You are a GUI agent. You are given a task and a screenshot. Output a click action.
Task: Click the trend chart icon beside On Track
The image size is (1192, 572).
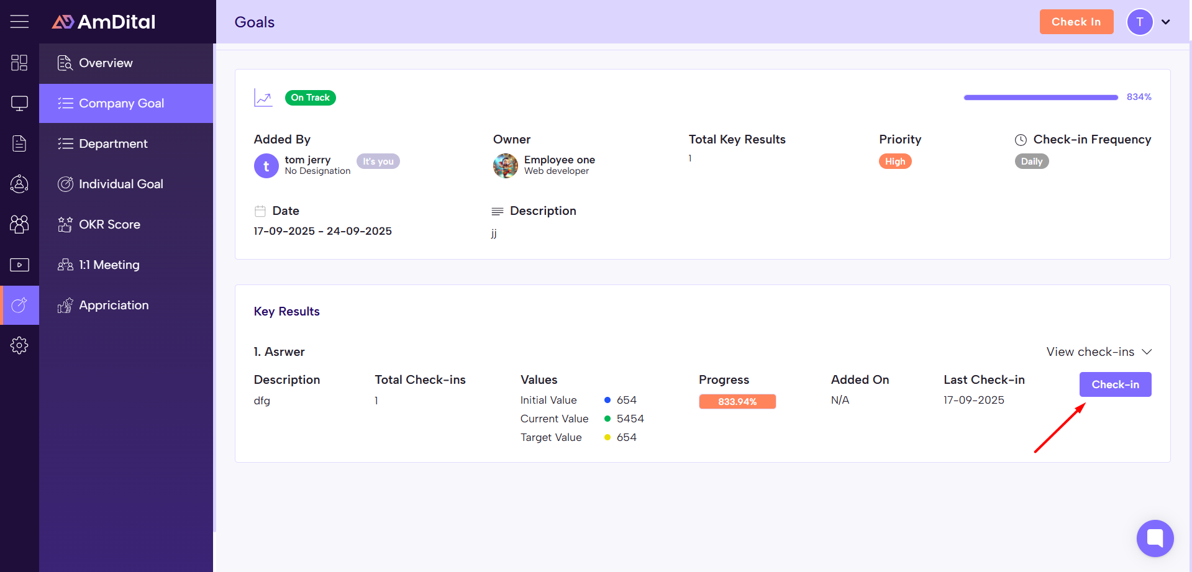point(263,98)
